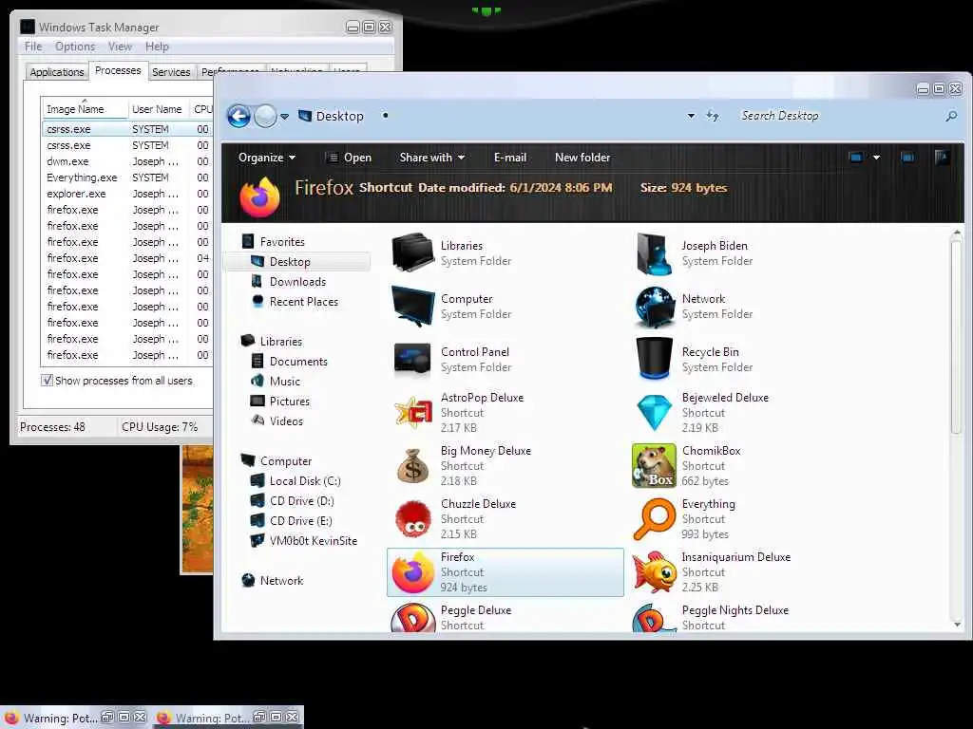
Task: Select the Chuzzle Deluxe shortcut icon
Action: (x=412, y=519)
